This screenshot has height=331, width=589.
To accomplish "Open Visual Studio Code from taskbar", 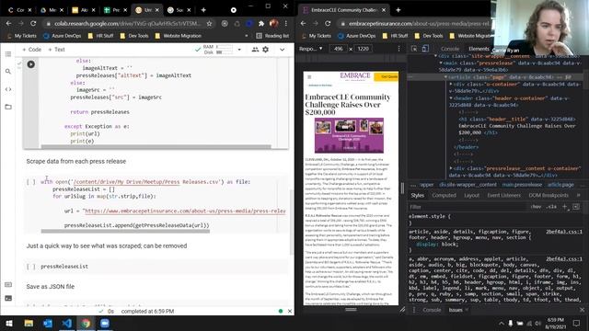I will pos(67,323).
